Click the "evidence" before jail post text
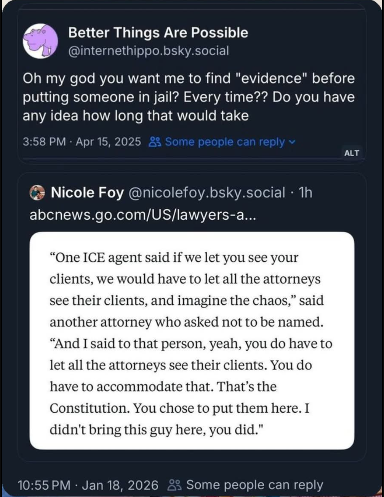384x497 pixels. click(189, 97)
